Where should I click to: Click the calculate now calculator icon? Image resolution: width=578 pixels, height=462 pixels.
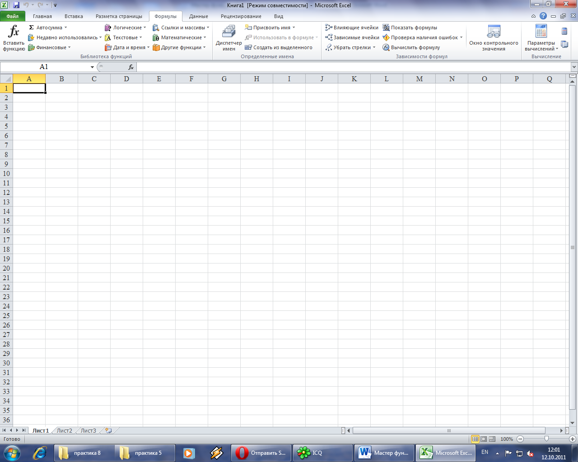coord(564,31)
